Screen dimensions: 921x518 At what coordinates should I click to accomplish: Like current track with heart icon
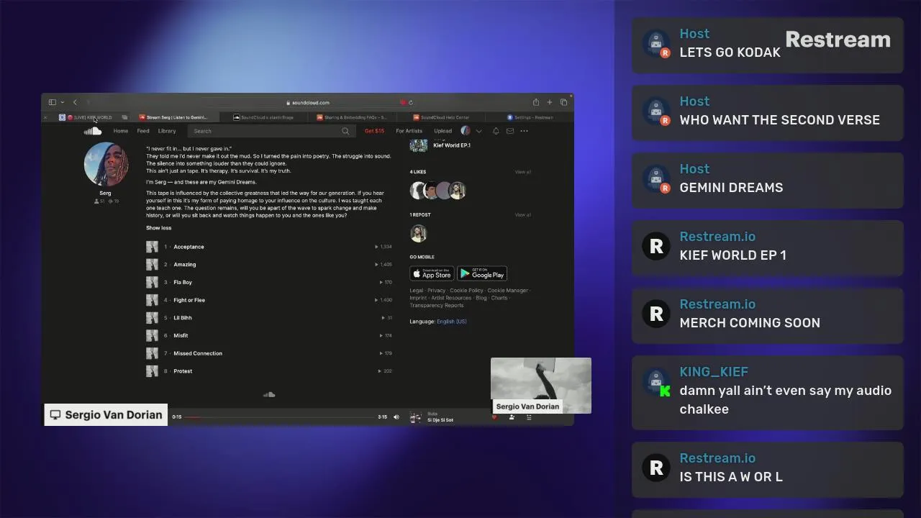[494, 417]
